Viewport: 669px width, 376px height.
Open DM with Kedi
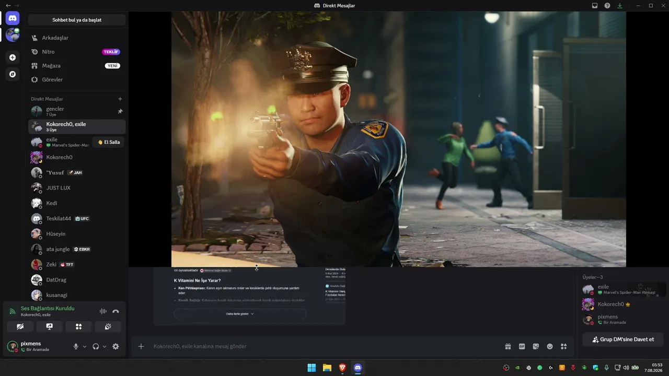[77, 203]
